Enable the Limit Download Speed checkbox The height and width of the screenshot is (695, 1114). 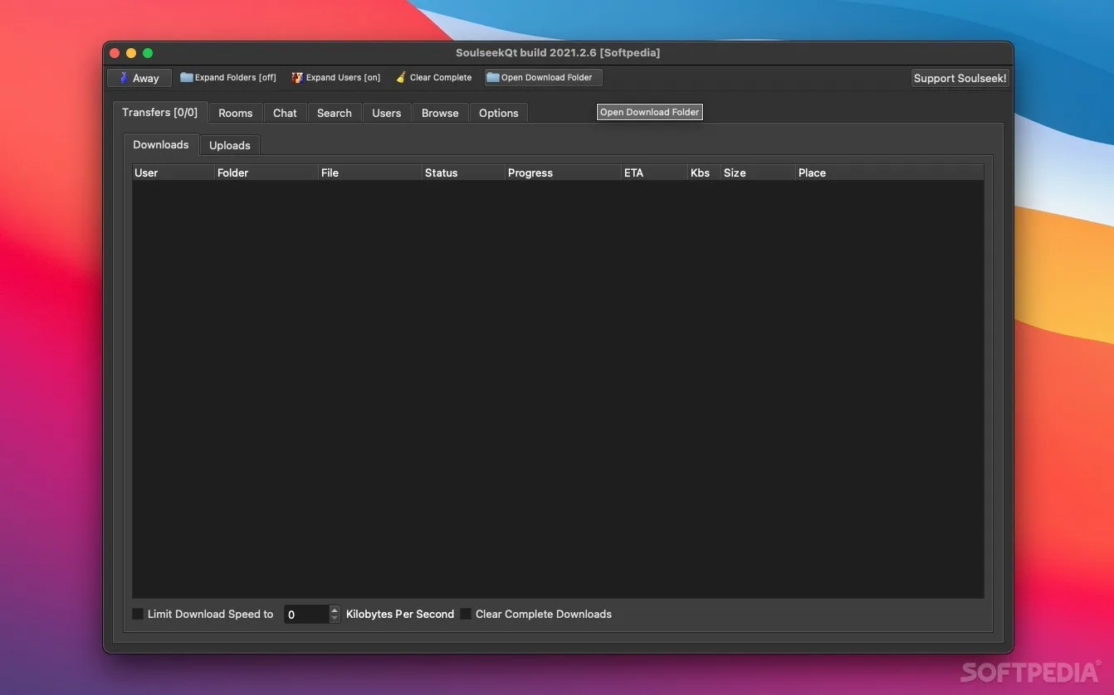pyautogui.click(x=139, y=614)
